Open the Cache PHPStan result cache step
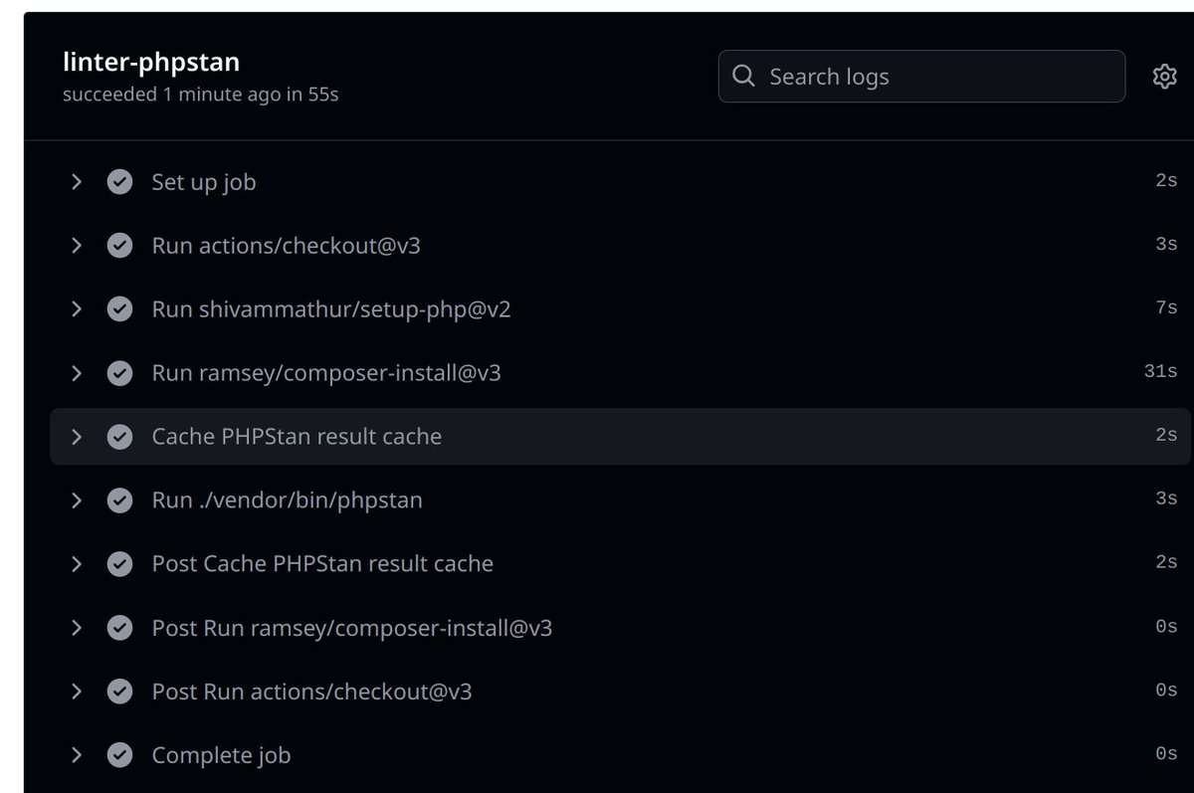Viewport: 1194px width, 793px height. (296, 436)
